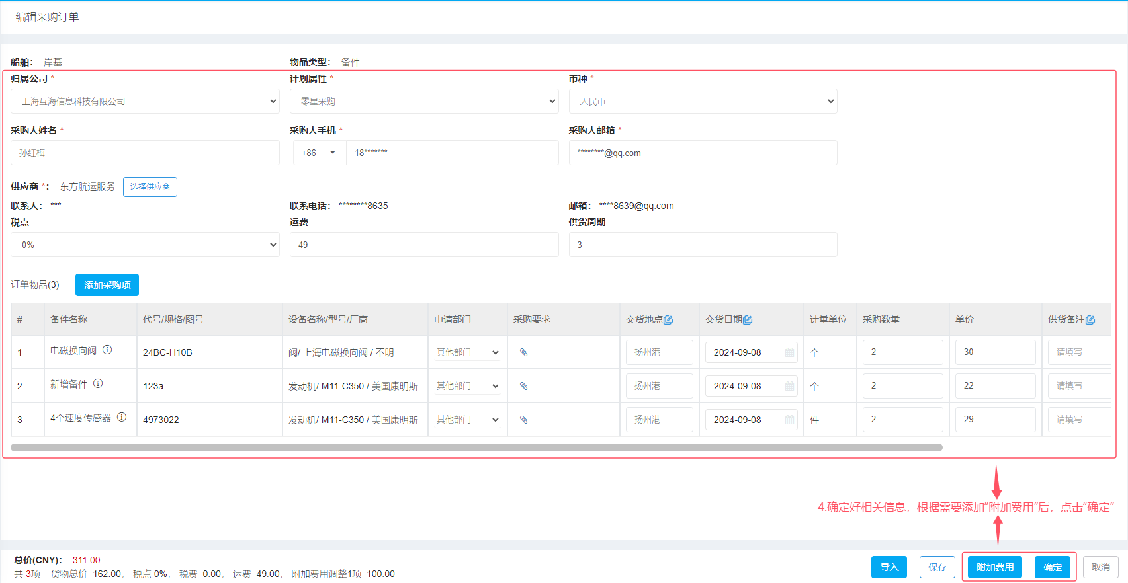Open attachment clip icon in row 1
The image size is (1128, 583).
(523, 352)
